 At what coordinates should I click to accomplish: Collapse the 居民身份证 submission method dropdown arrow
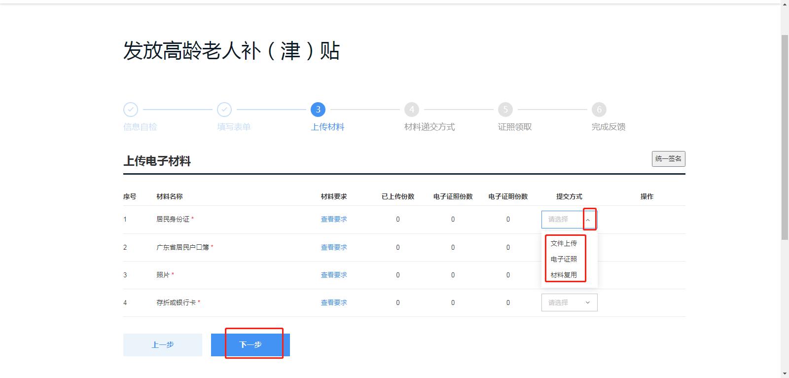[x=588, y=220]
